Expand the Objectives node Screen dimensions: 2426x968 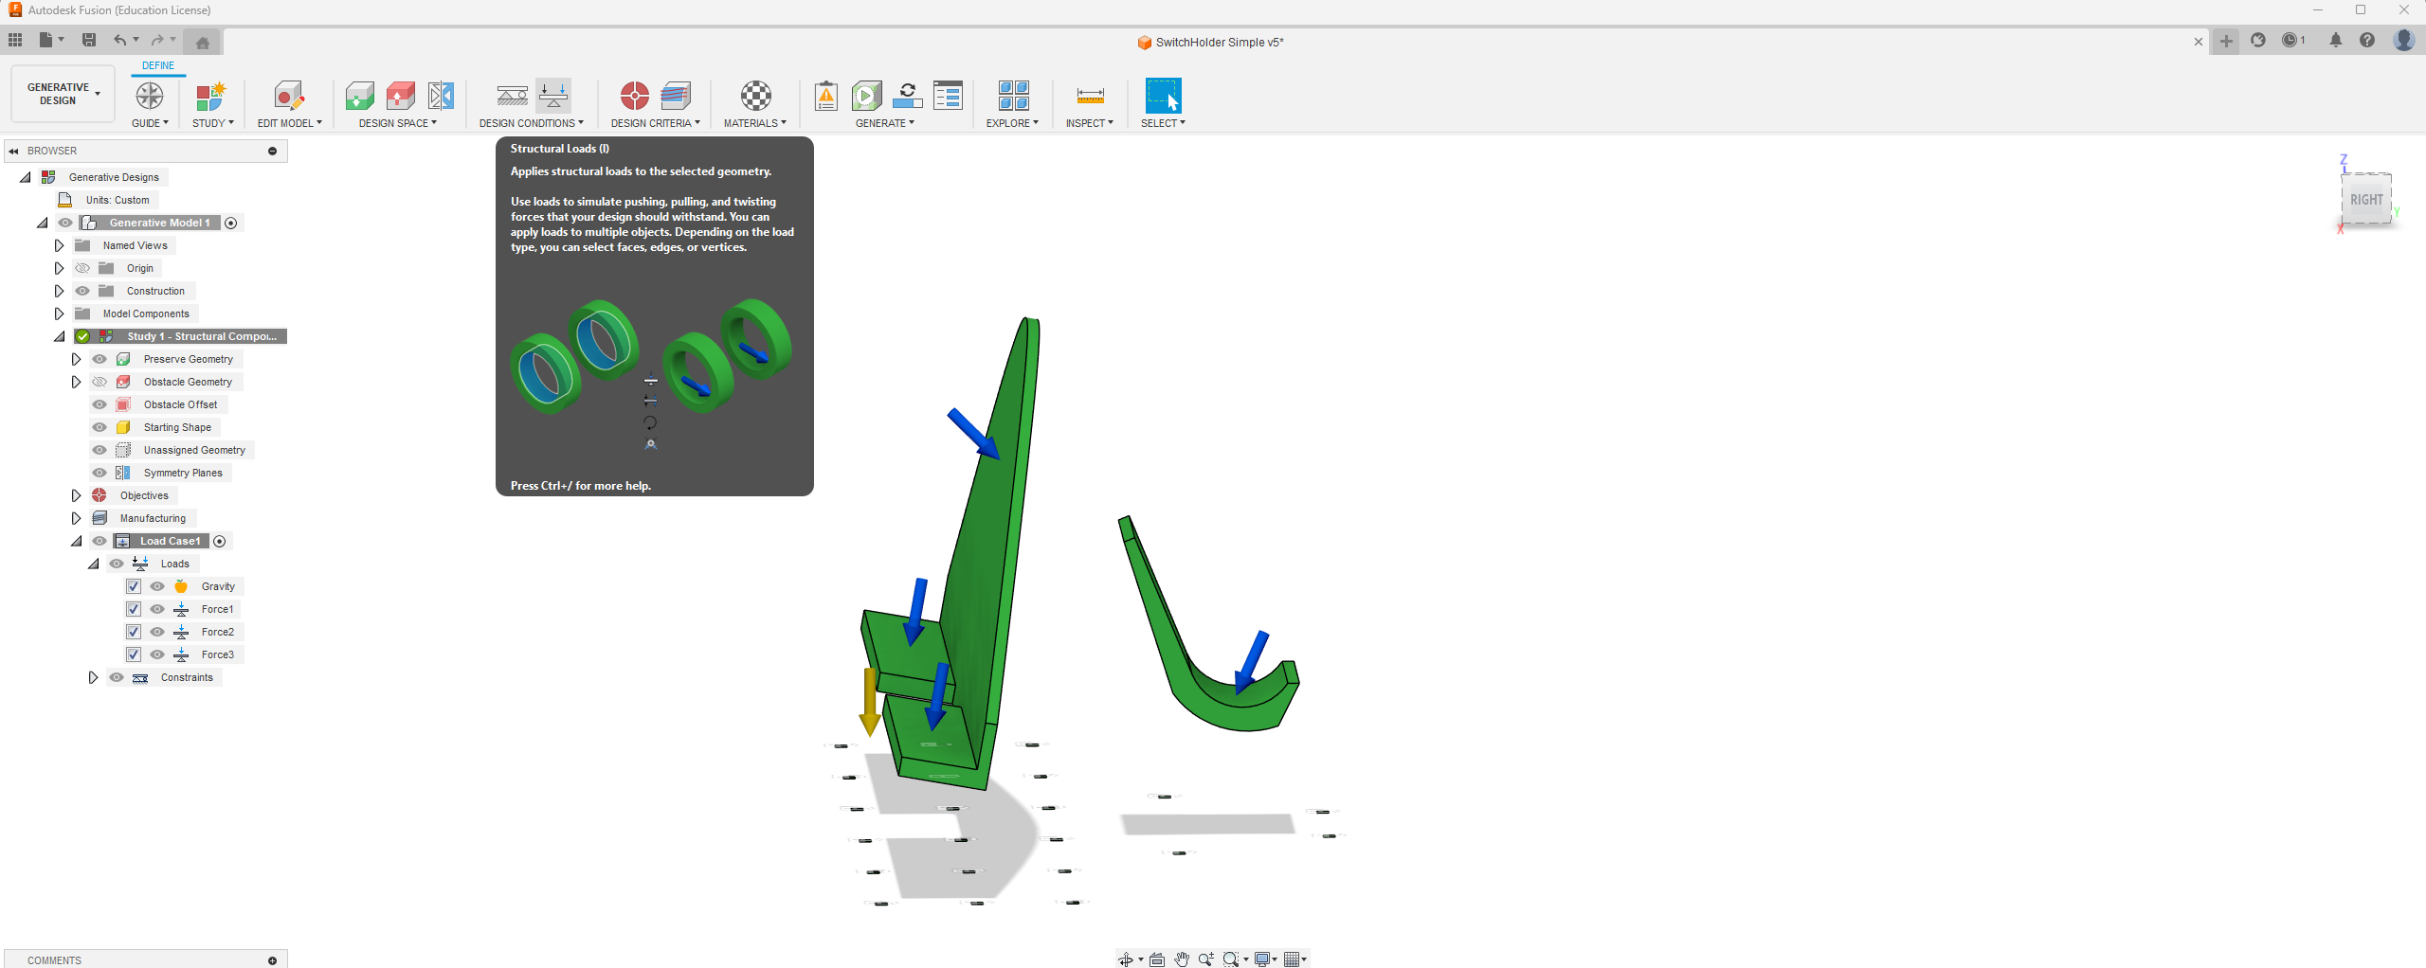pyautogui.click(x=76, y=495)
